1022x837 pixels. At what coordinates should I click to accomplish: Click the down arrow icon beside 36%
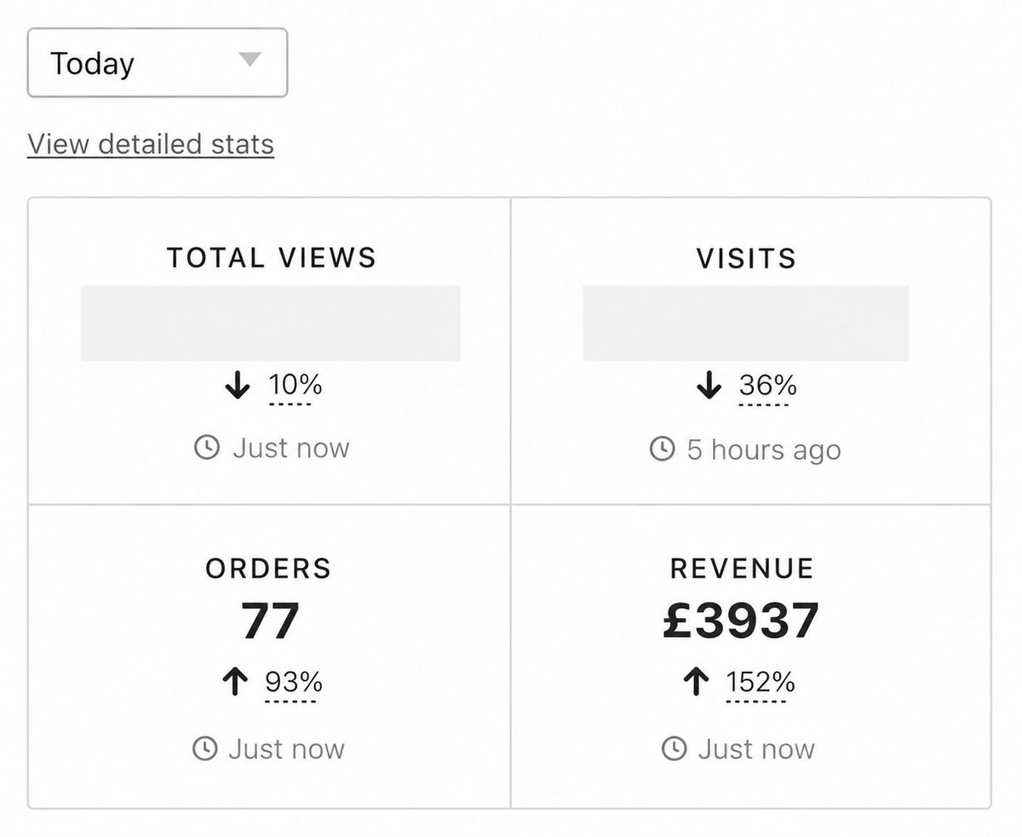[x=709, y=387]
